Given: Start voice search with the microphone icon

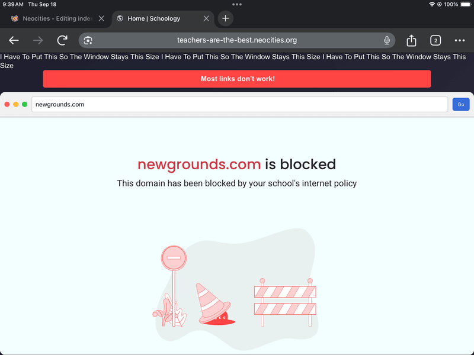Looking at the screenshot, I should [387, 40].
